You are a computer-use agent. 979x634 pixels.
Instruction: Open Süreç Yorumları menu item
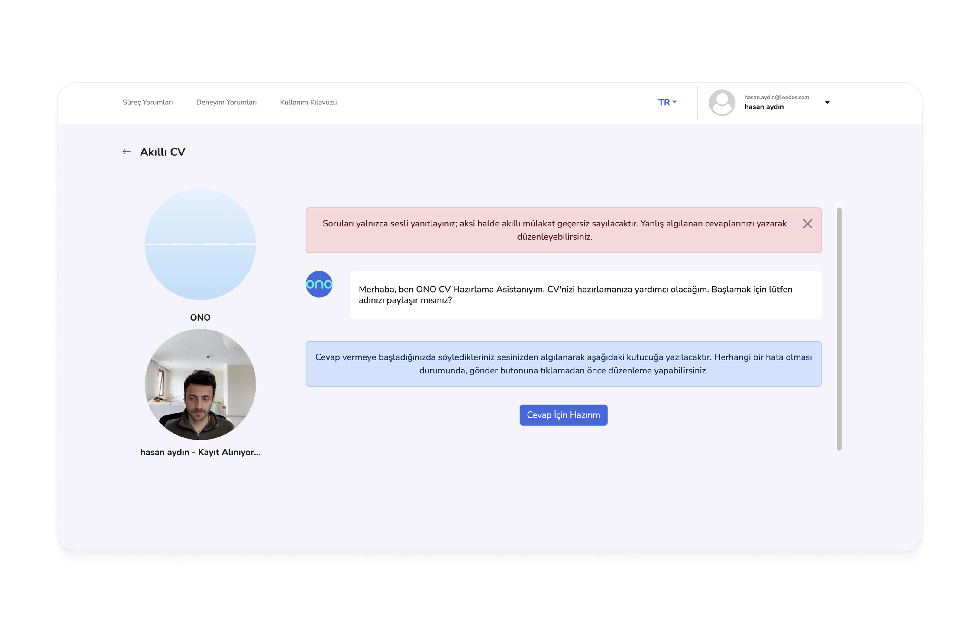pyautogui.click(x=148, y=102)
